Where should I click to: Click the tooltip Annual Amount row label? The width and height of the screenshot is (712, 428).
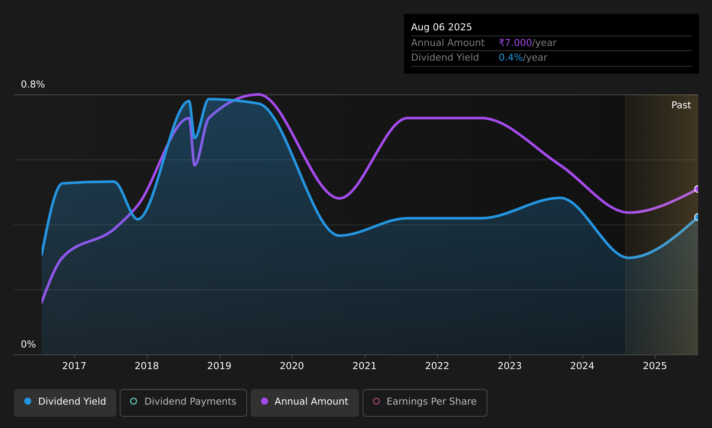pyautogui.click(x=448, y=43)
